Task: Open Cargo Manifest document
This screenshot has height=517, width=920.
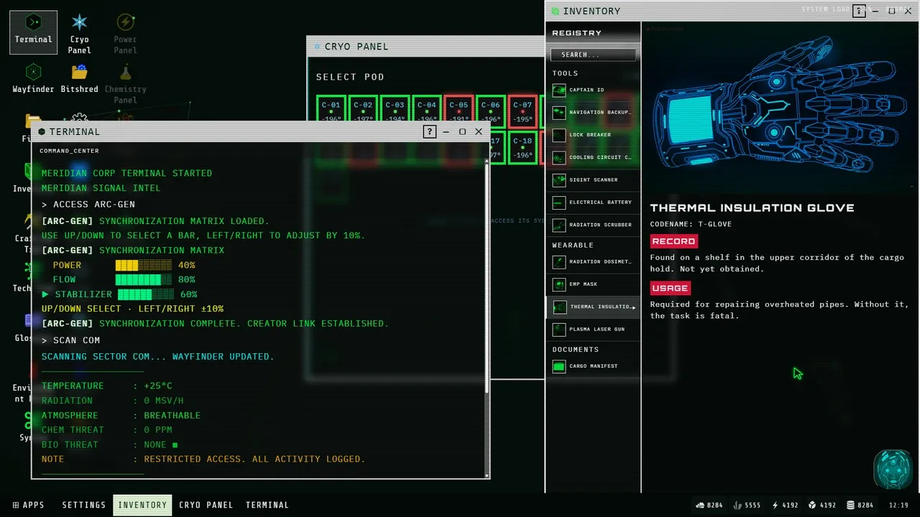Action: (593, 366)
